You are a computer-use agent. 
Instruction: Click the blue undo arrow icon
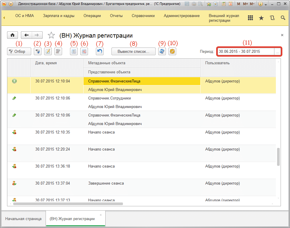click(x=100, y=52)
